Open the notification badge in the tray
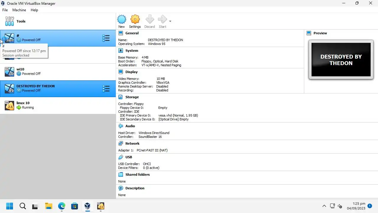 [x=370, y=206]
